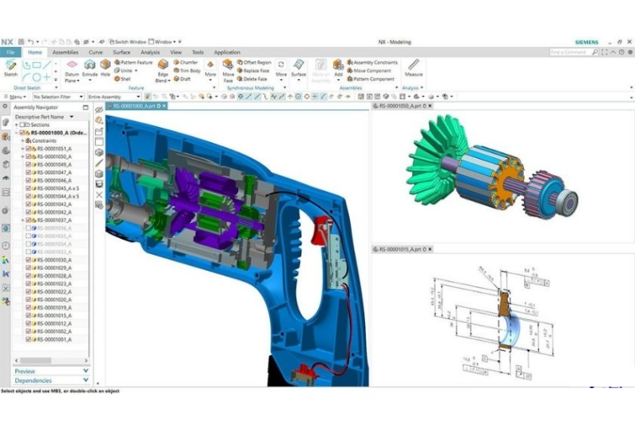The height and width of the screenshot is (431, 635).
Task: Launch the Move Face command
Action: click(x=228, y=71)
